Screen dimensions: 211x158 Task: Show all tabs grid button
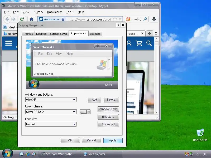coord(156,33)
